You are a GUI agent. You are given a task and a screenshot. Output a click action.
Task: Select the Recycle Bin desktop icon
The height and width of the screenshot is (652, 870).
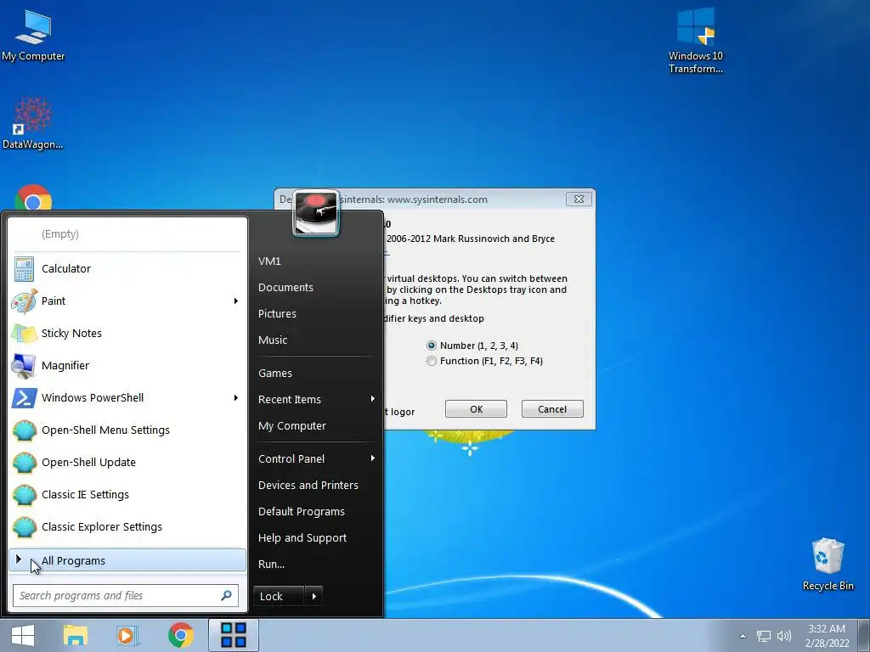828,565
